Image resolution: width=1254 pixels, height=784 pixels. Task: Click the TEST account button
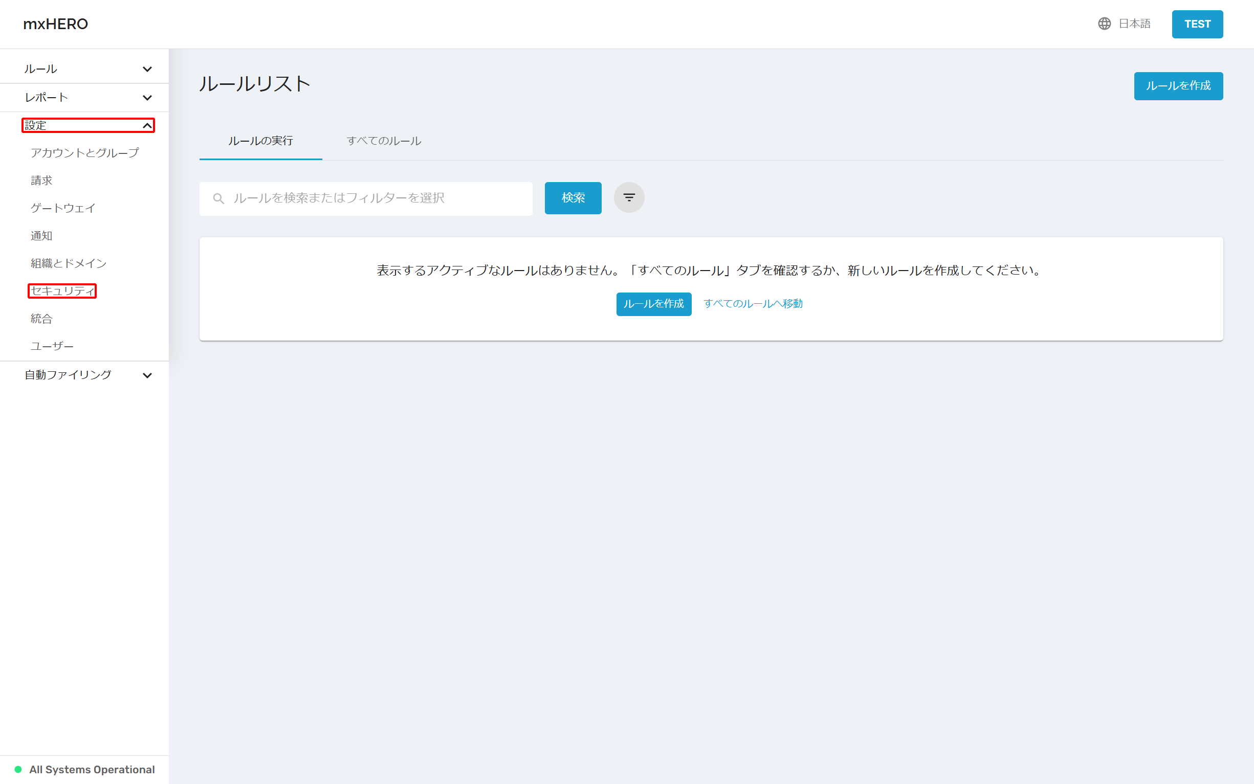[1196, 25]
